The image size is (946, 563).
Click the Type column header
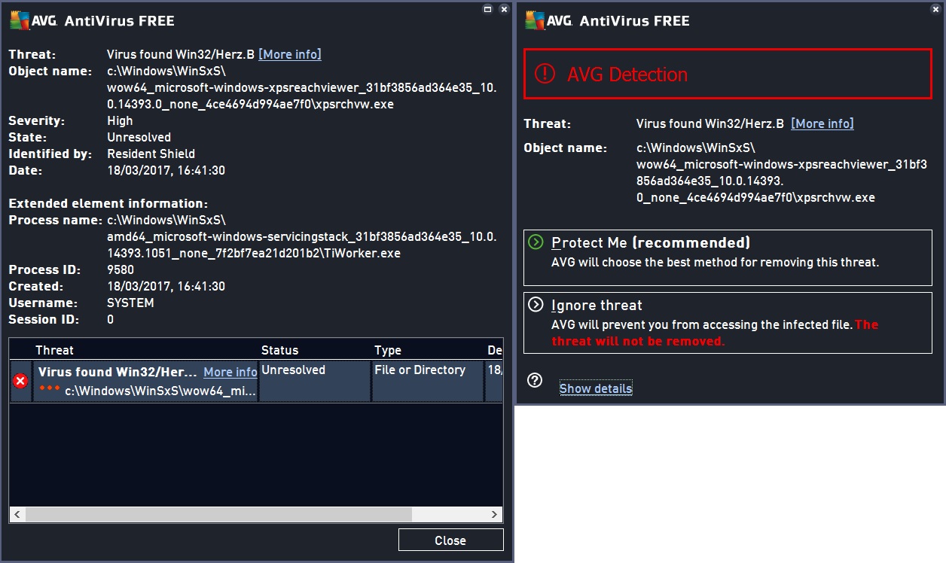point(388,350)
